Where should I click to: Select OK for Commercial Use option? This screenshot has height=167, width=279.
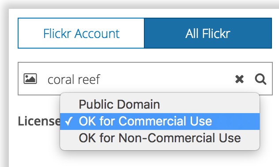point(160,121)
